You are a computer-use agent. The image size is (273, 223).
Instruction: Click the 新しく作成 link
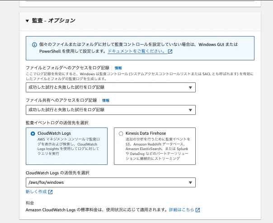coord(36,192)
